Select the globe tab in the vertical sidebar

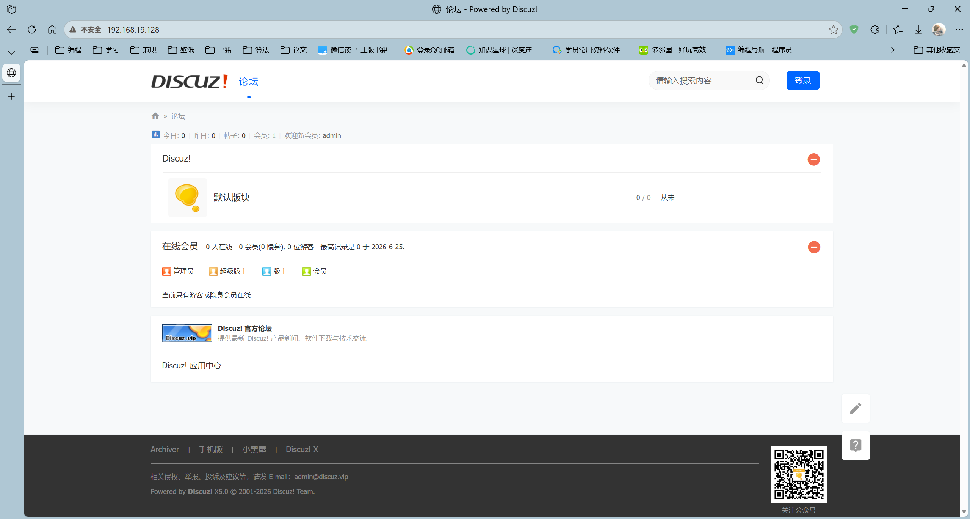pos(11,73)
